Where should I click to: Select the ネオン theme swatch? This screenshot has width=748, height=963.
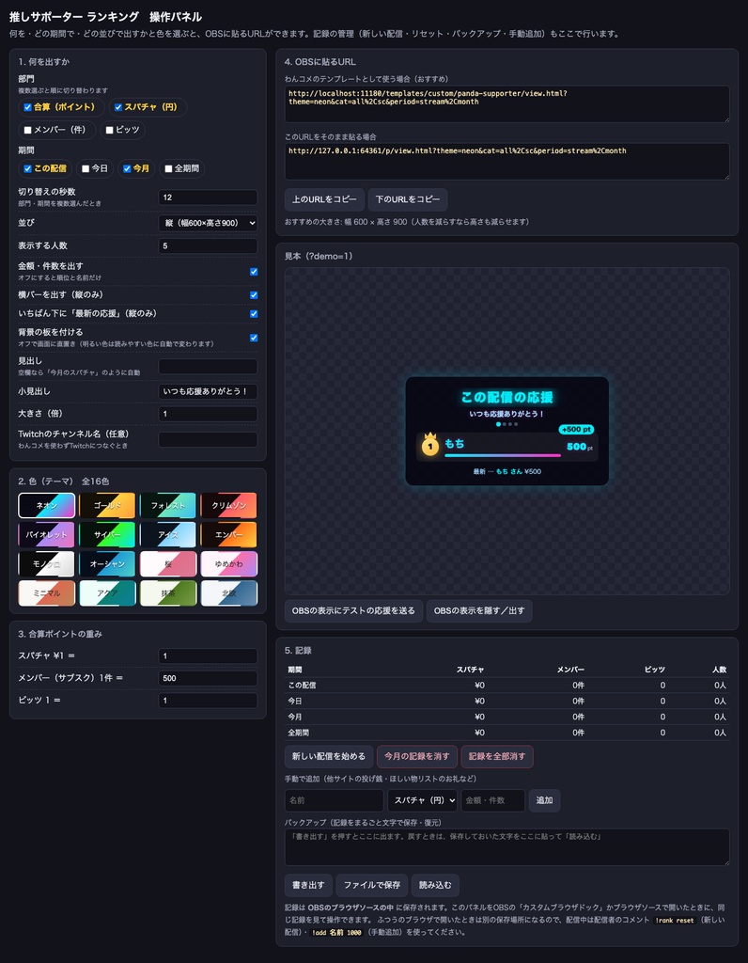(x=47, y=505)
